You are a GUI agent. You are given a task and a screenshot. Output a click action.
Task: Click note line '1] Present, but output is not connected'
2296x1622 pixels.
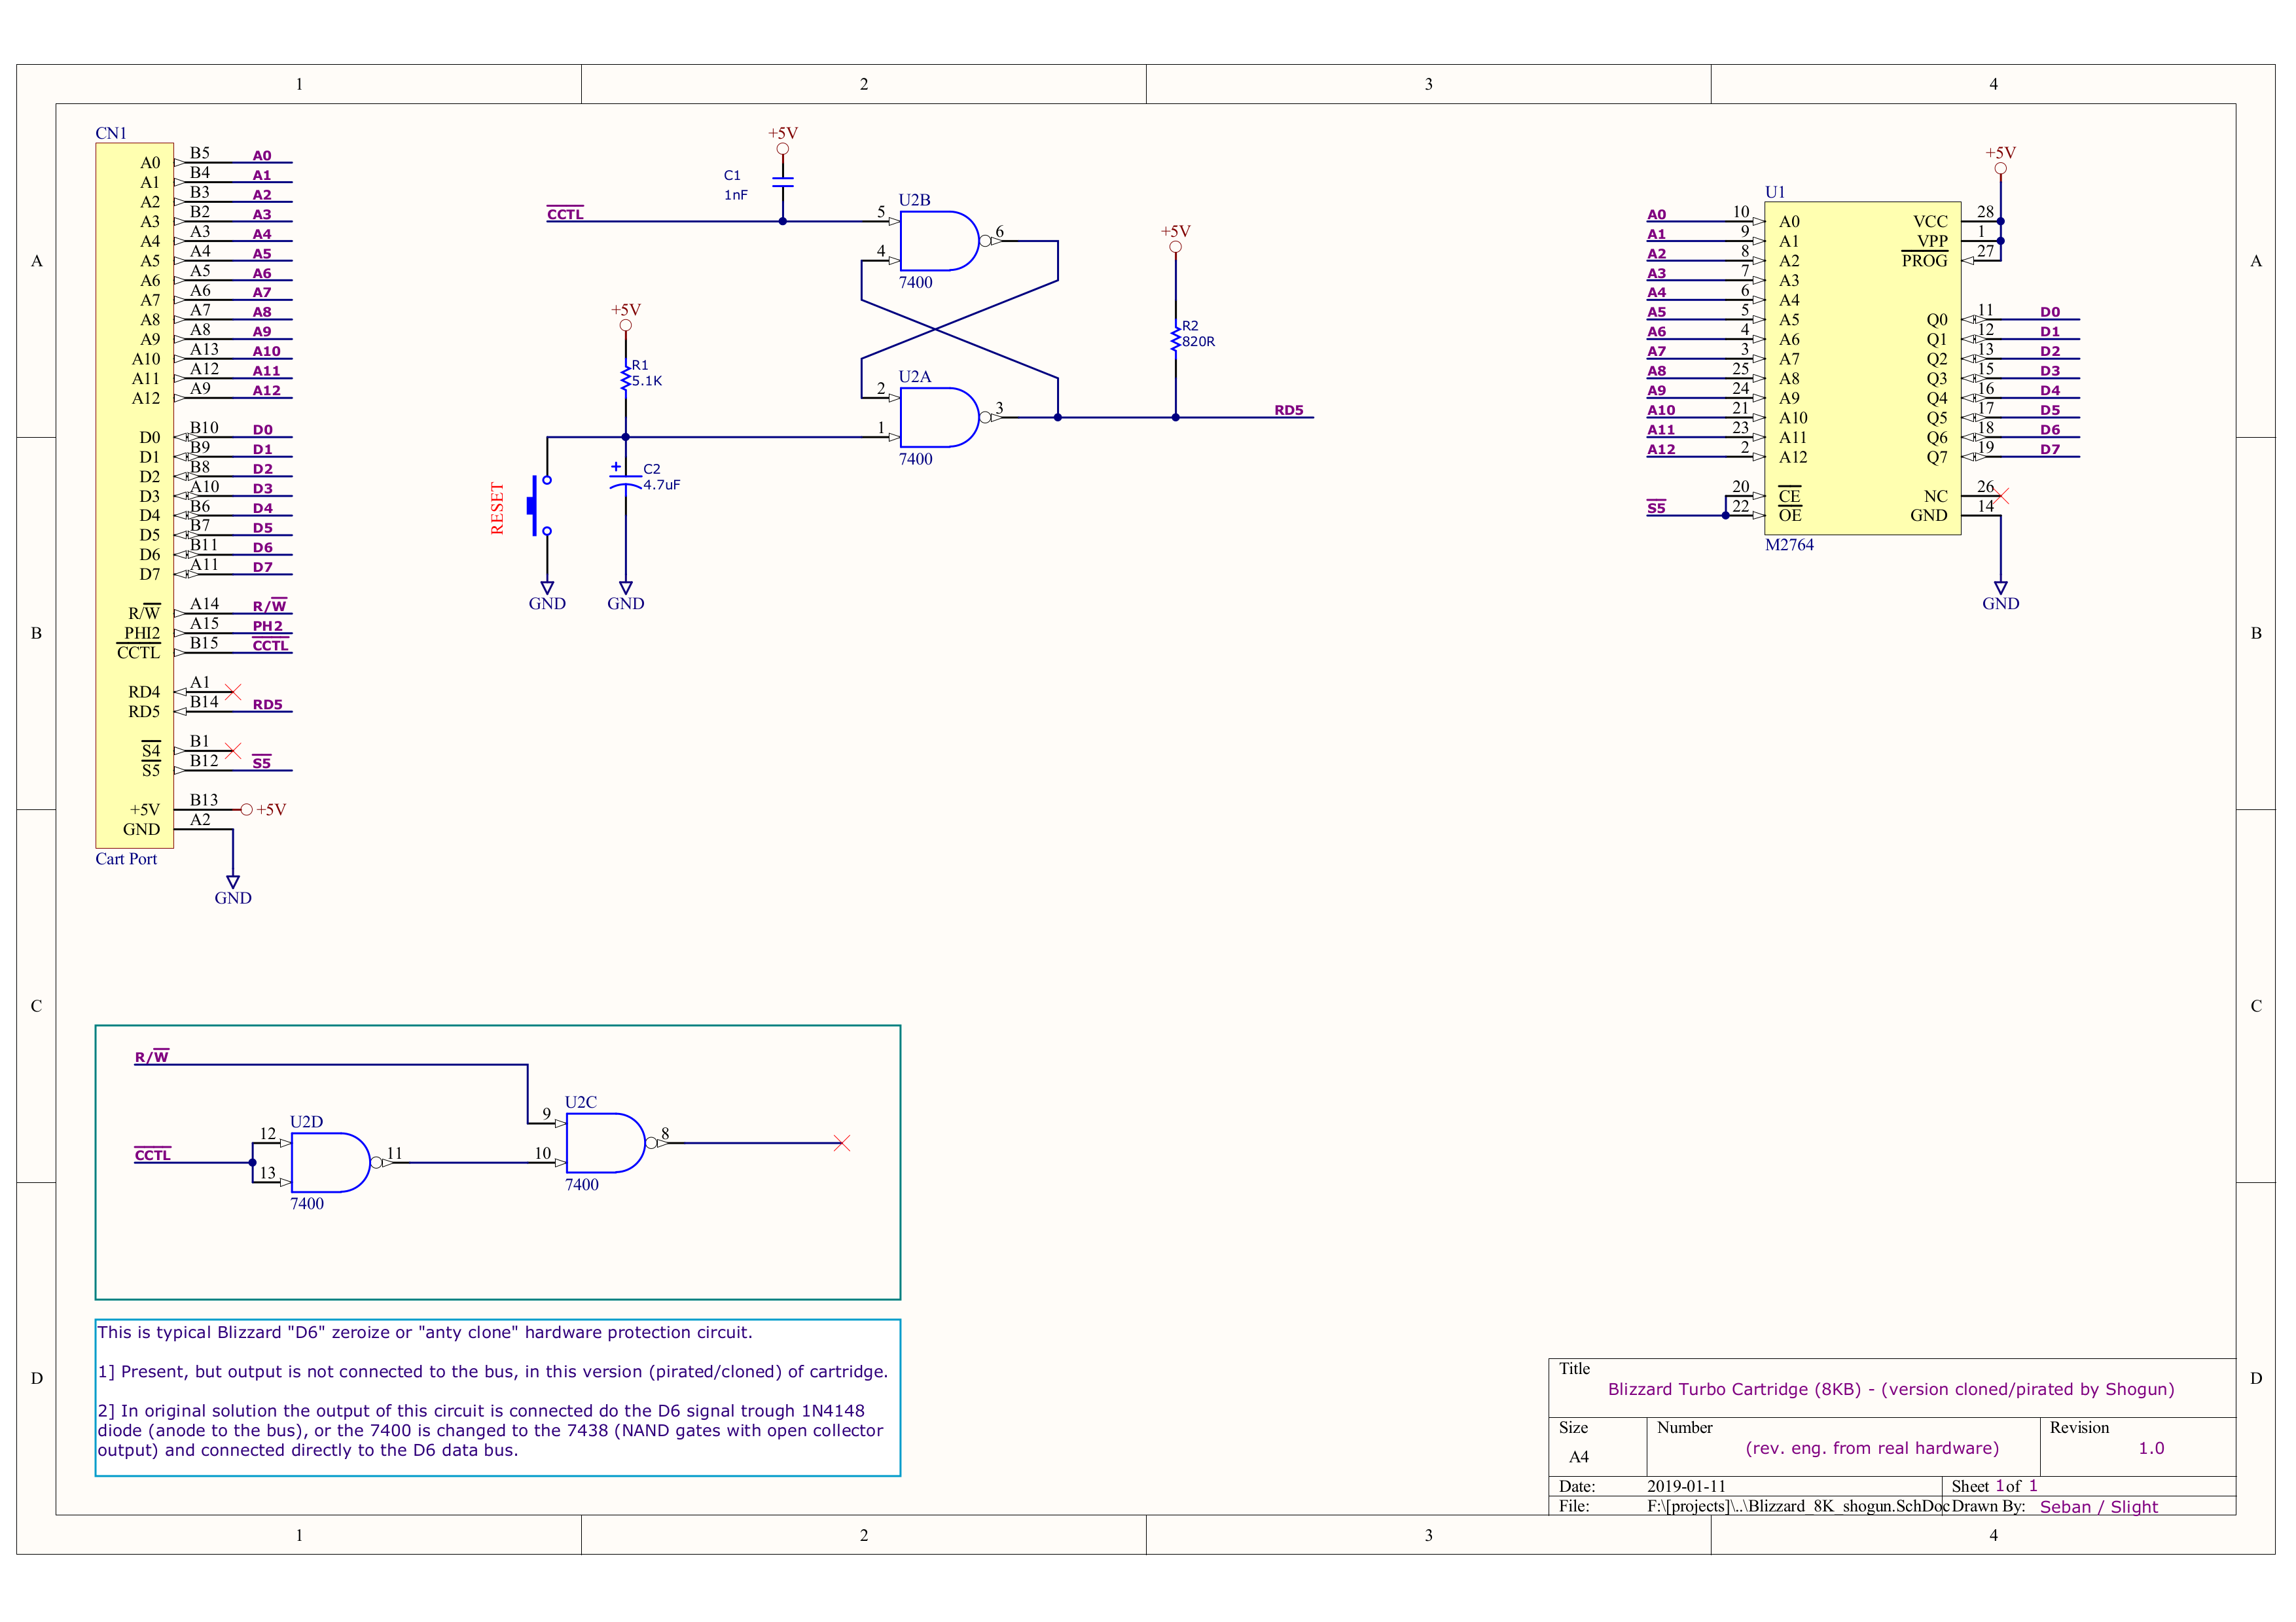(493, 1371)
